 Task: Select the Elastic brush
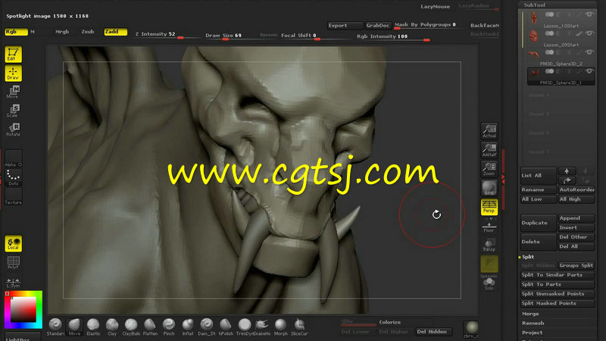click(x=93, y=327)
